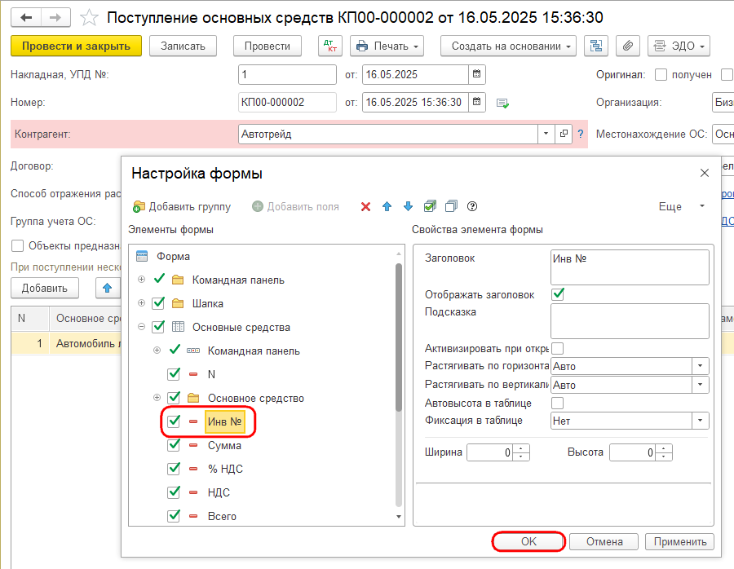Viewport: 734px width, 569px height.
Task: Open Автотрейд contractor card with open icon
Action: pyautogui.click(x=564, y=134)
